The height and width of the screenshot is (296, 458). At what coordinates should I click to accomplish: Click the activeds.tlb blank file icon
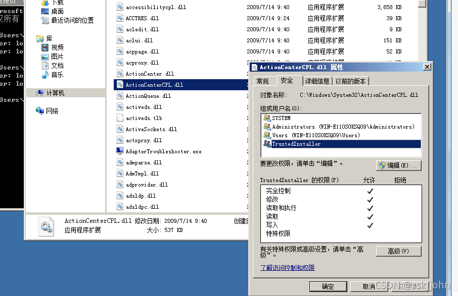pyautogui.click(x=120, y=117)
